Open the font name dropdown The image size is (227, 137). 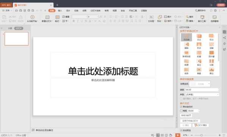point(86,17)
